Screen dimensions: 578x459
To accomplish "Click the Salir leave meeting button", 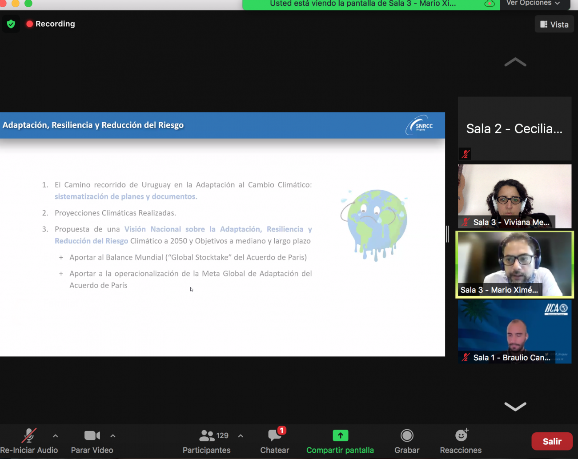I will tap(552, 441).
